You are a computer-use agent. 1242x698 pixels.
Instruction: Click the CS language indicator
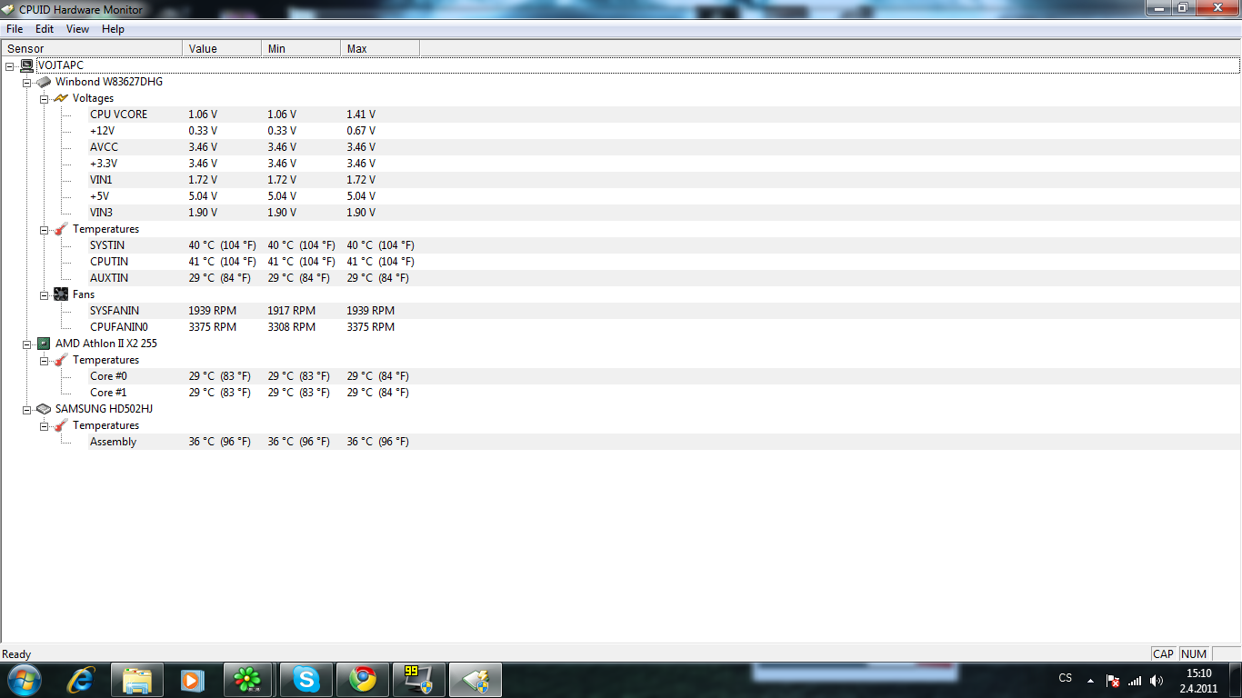(x=1066, y=678)
